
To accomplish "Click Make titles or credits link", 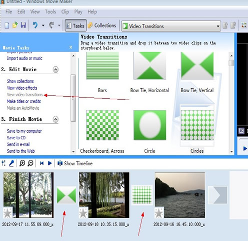I will (x=24, y=101).
